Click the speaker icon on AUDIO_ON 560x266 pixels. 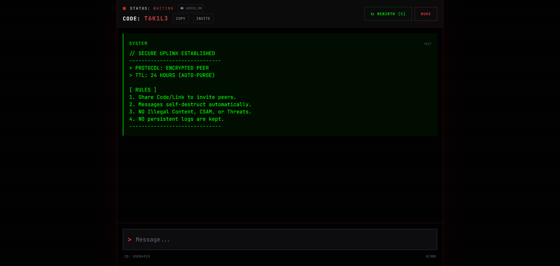click(182, 8)
